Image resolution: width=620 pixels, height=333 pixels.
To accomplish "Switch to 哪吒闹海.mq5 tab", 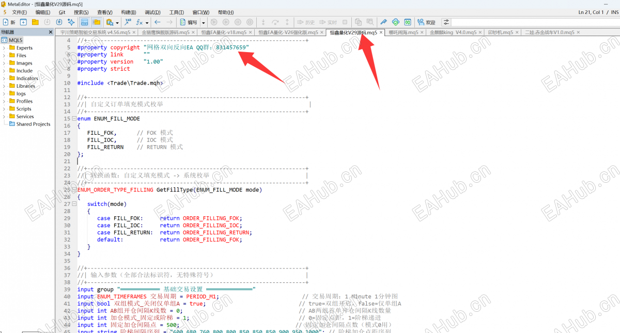I will (405, 32).
